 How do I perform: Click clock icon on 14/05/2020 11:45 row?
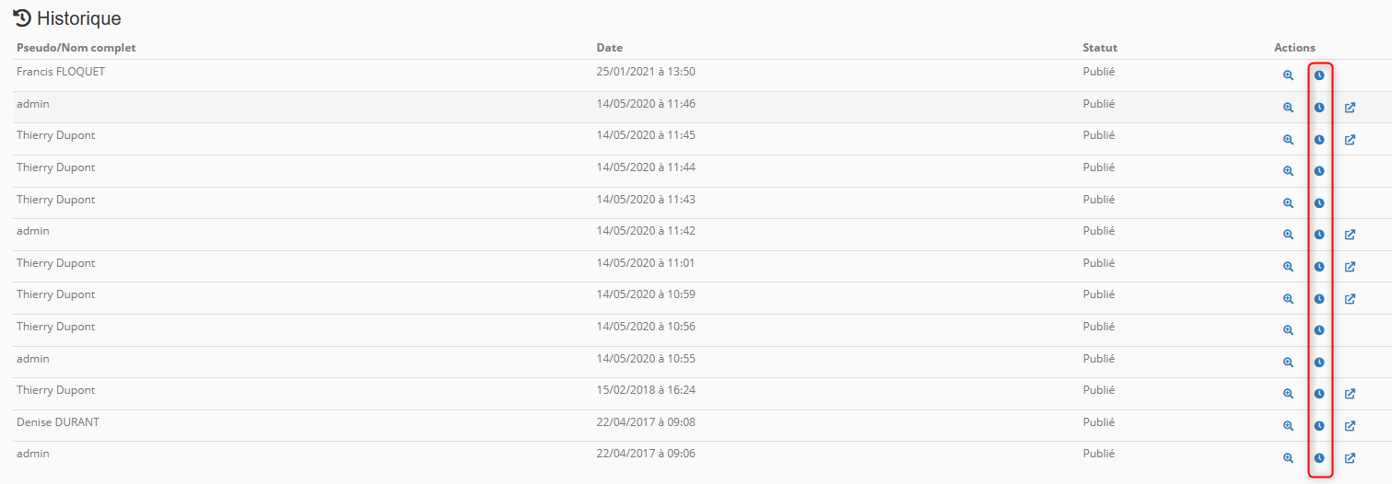tap(1319, 140)
